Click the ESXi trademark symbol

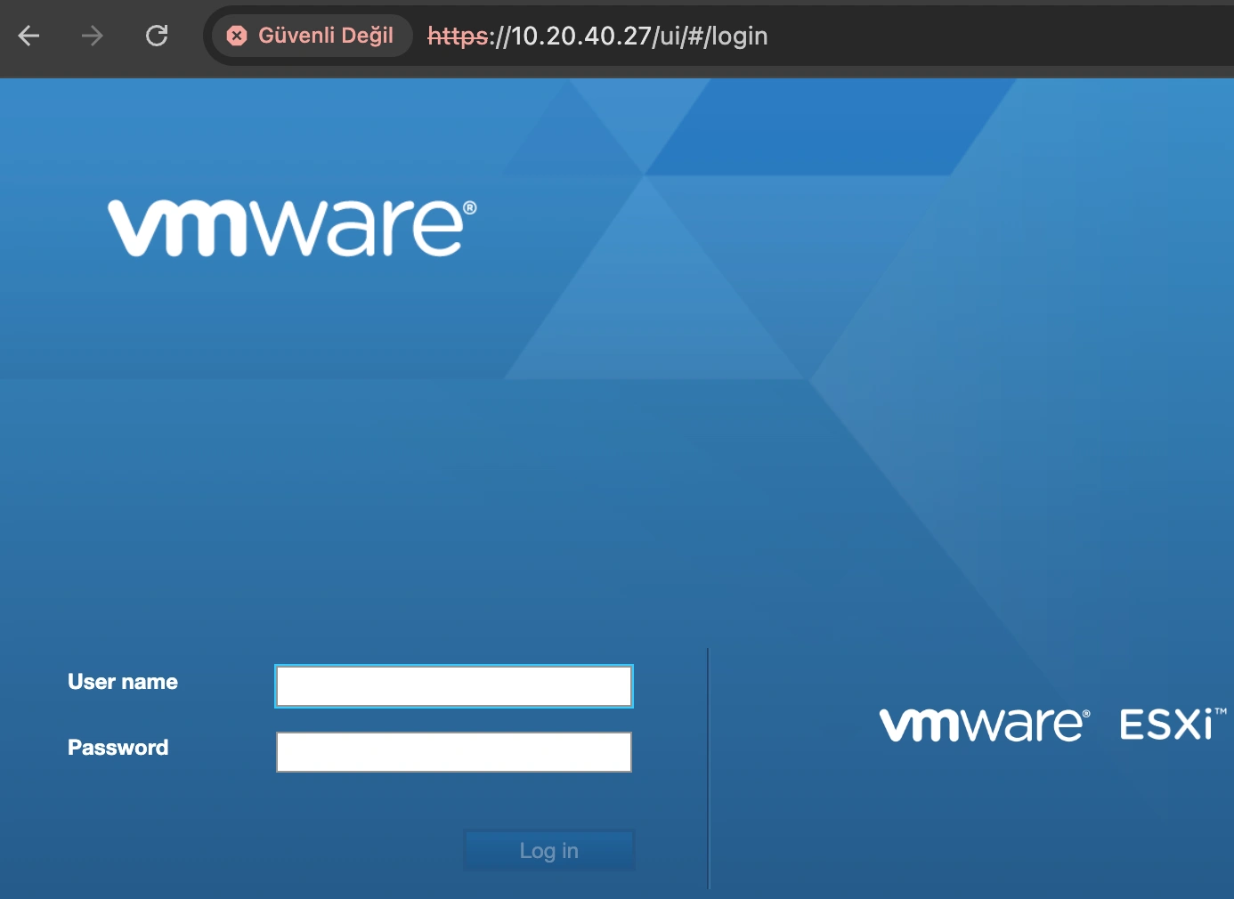pos(1220,712)
